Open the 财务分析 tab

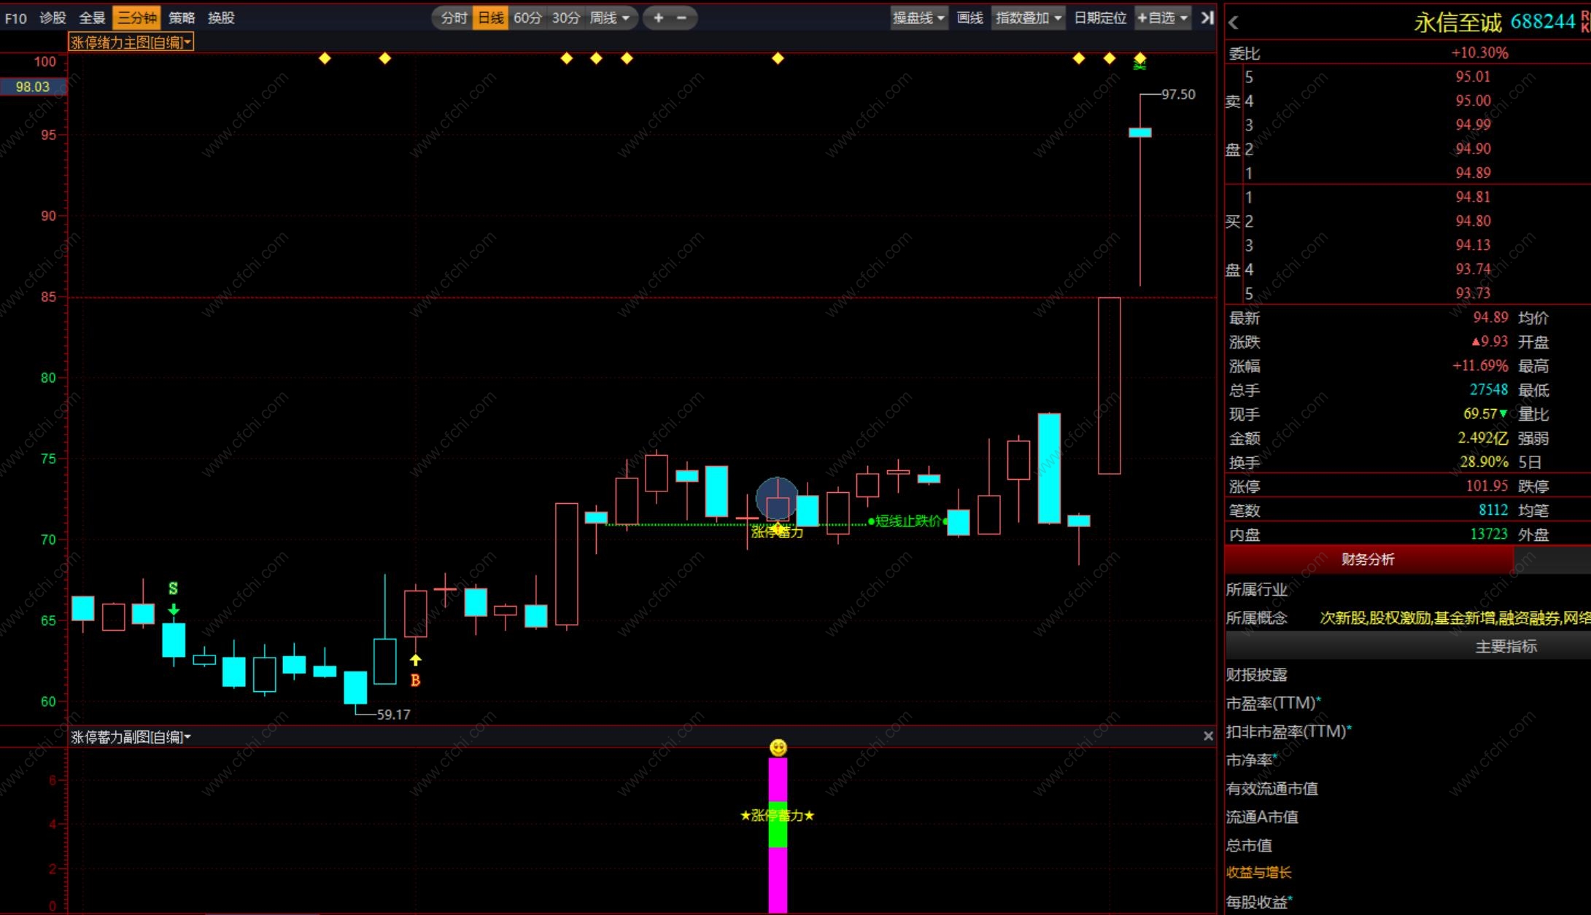1368,559
